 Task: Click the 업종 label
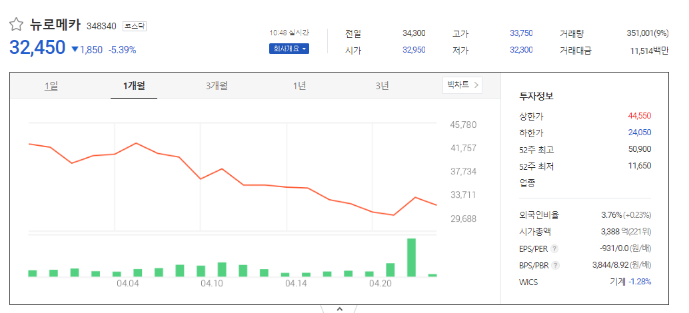click(x=527, y=183)
